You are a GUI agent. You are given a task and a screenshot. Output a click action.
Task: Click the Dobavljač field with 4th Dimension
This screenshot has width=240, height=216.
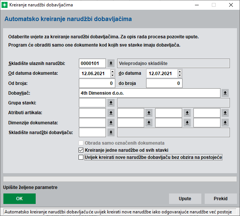pyautogui.click(x=149, y=93)
